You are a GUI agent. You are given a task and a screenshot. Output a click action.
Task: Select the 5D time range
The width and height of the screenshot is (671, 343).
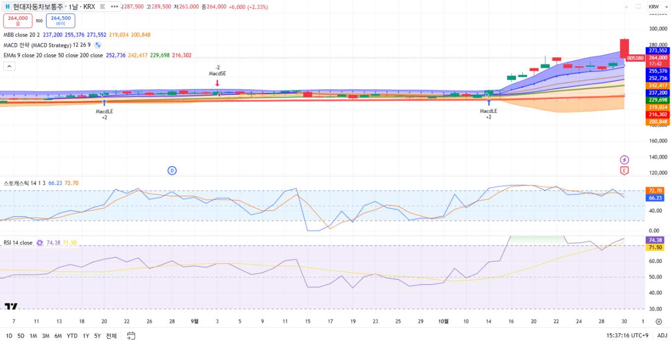pyautogui.click(x=21, y=336)
